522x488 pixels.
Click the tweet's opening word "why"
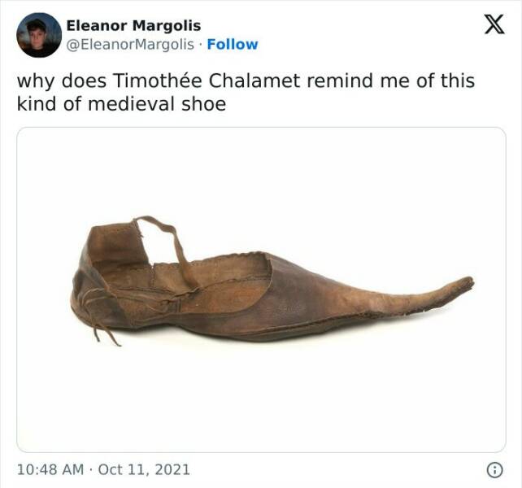[34, 82]
